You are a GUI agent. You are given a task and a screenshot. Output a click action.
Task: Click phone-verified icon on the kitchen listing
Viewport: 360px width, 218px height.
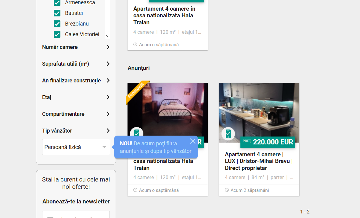point(228,134)
